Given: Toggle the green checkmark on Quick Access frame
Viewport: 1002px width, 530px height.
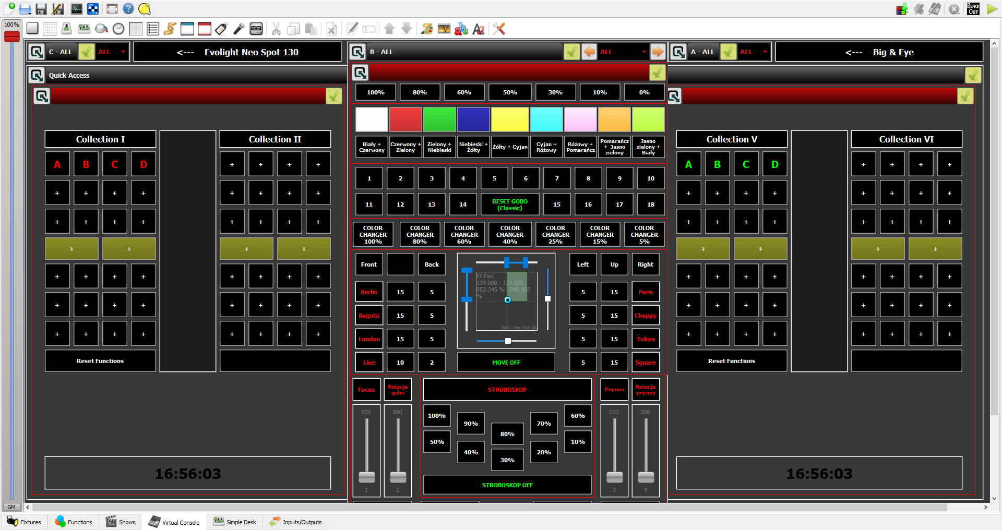Looking at the screenshot, I should click(x=973, y=75).
